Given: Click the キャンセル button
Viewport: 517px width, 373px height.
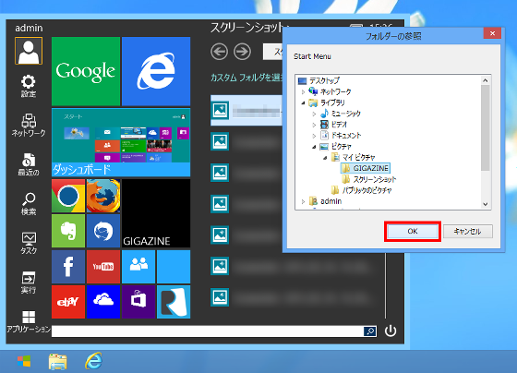Looking at the screenshot, I should tap(467, 231).
